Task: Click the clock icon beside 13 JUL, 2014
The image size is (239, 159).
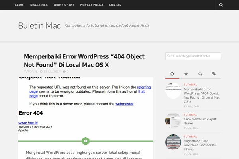Action: coord(41,72)
